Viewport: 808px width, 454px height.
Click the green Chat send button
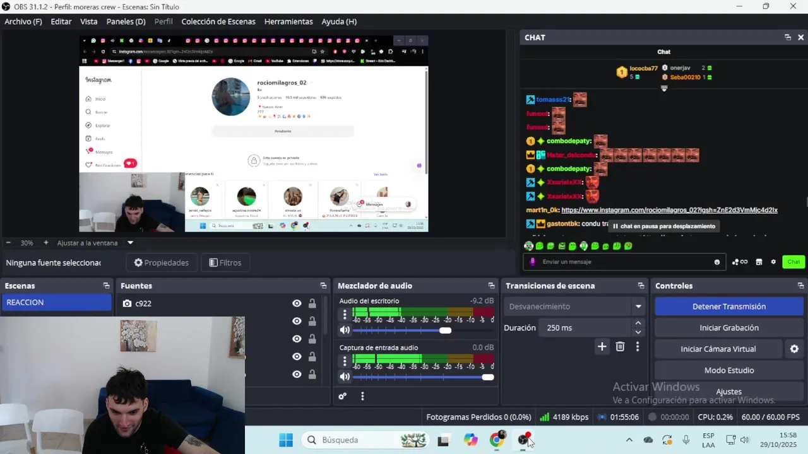point(793,262)
